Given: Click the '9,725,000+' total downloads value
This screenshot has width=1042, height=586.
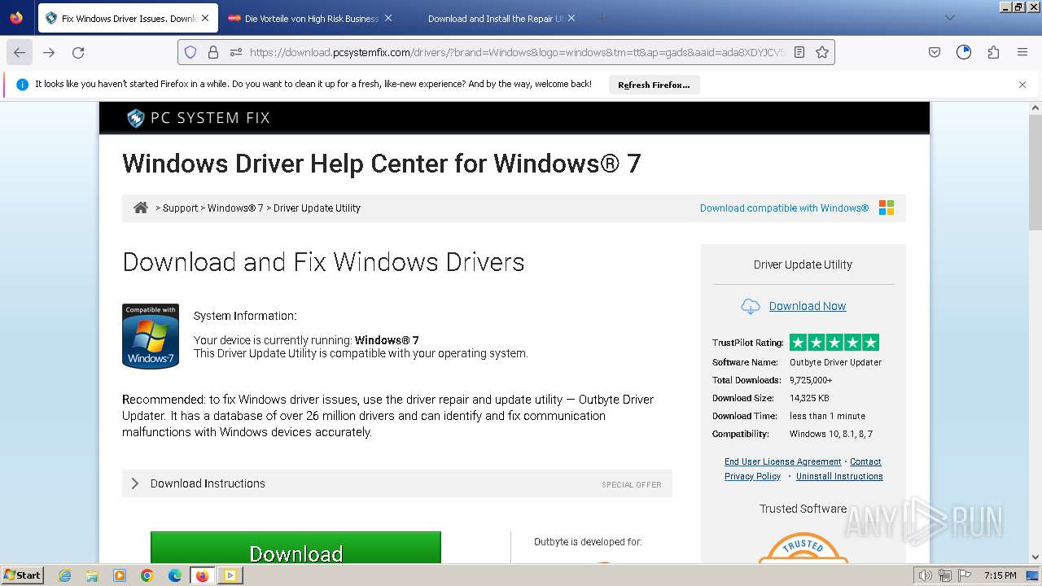Looking at the screenshot, I should (811, 380).
